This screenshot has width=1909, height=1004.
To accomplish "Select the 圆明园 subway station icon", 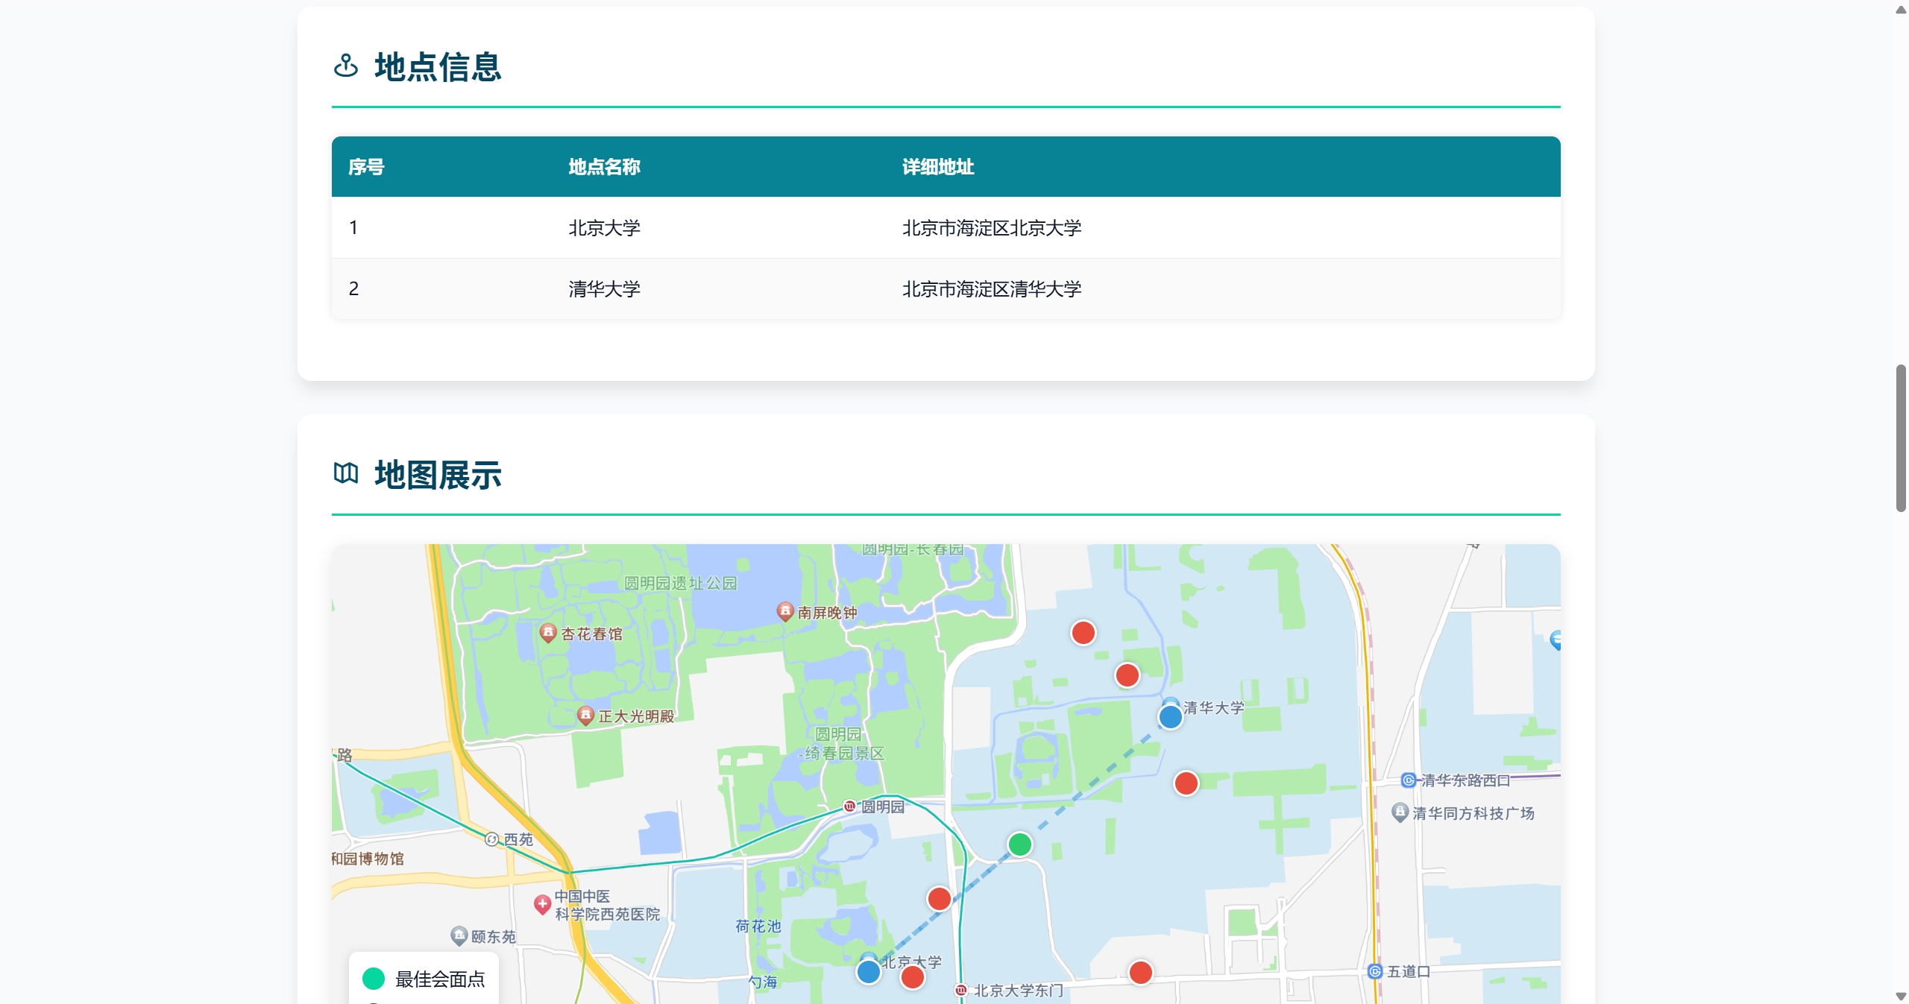I will [849, 806].
